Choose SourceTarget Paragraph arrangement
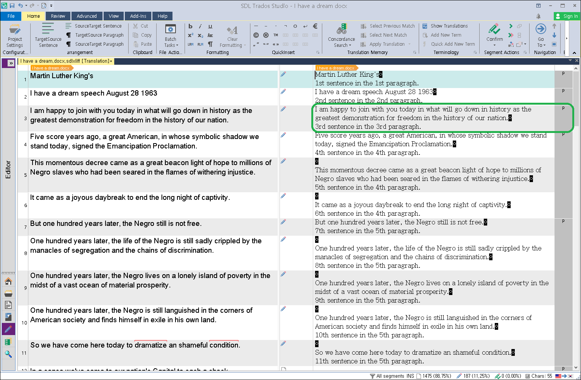 95,44
